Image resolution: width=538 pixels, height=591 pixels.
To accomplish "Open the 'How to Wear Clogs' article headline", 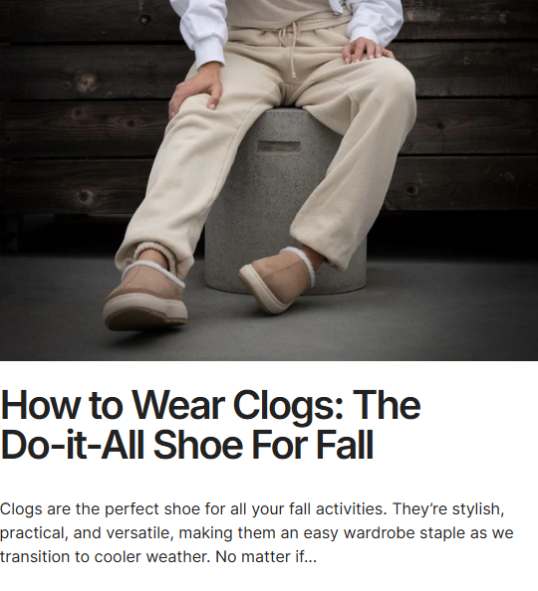I will pos(210,425).
